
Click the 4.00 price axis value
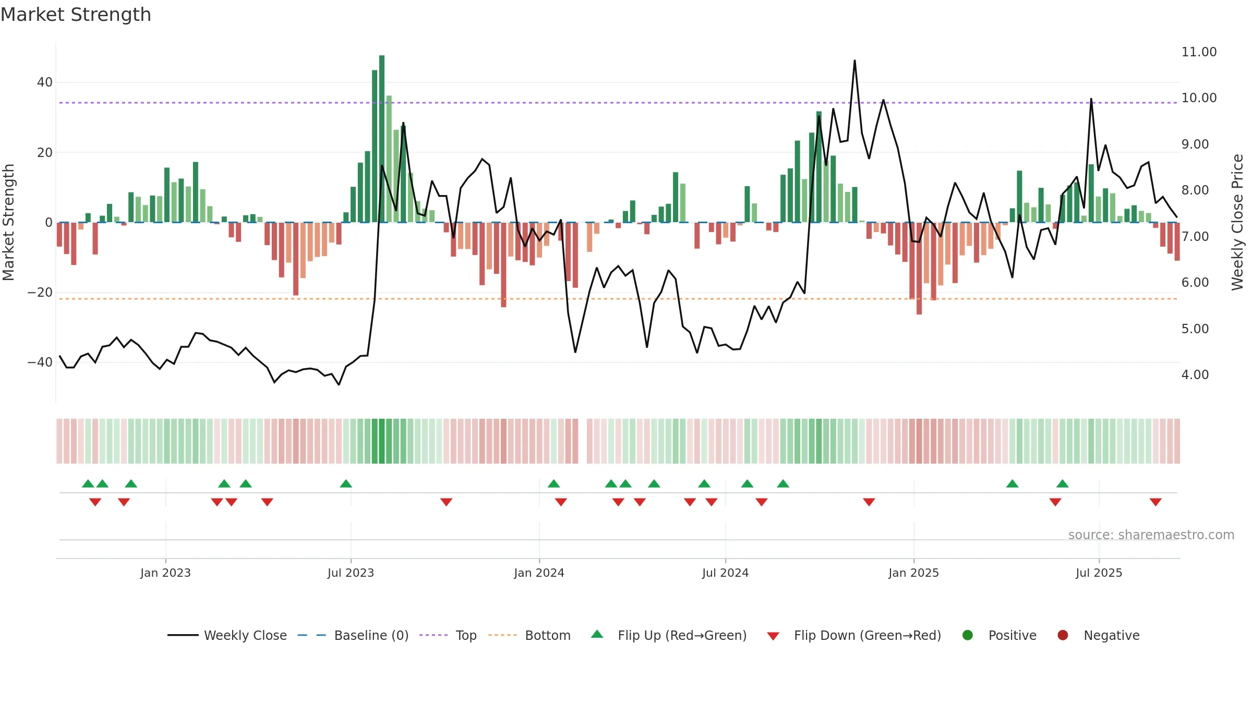tap(1195, 374)
